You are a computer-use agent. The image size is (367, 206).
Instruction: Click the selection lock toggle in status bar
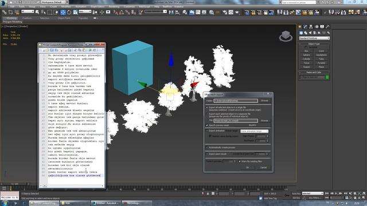tap(208, 193)
